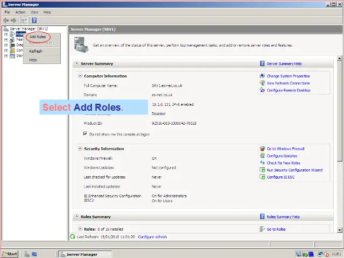Collapse the Security Information section
344x258 pixels.
click(x=81, y=148)
